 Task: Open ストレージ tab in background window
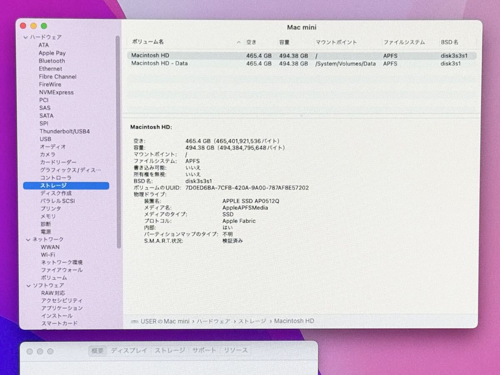170,351
